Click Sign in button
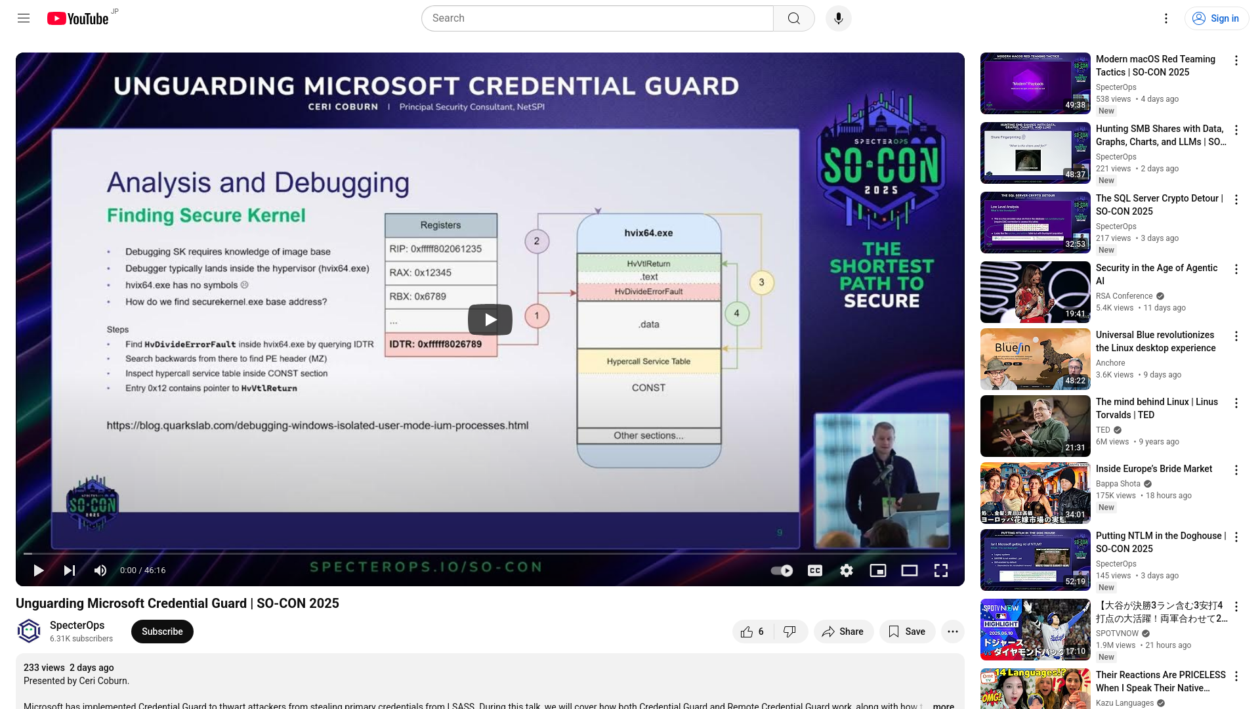The height and width of the screenshot is (709, 1260). (1217, 18)
